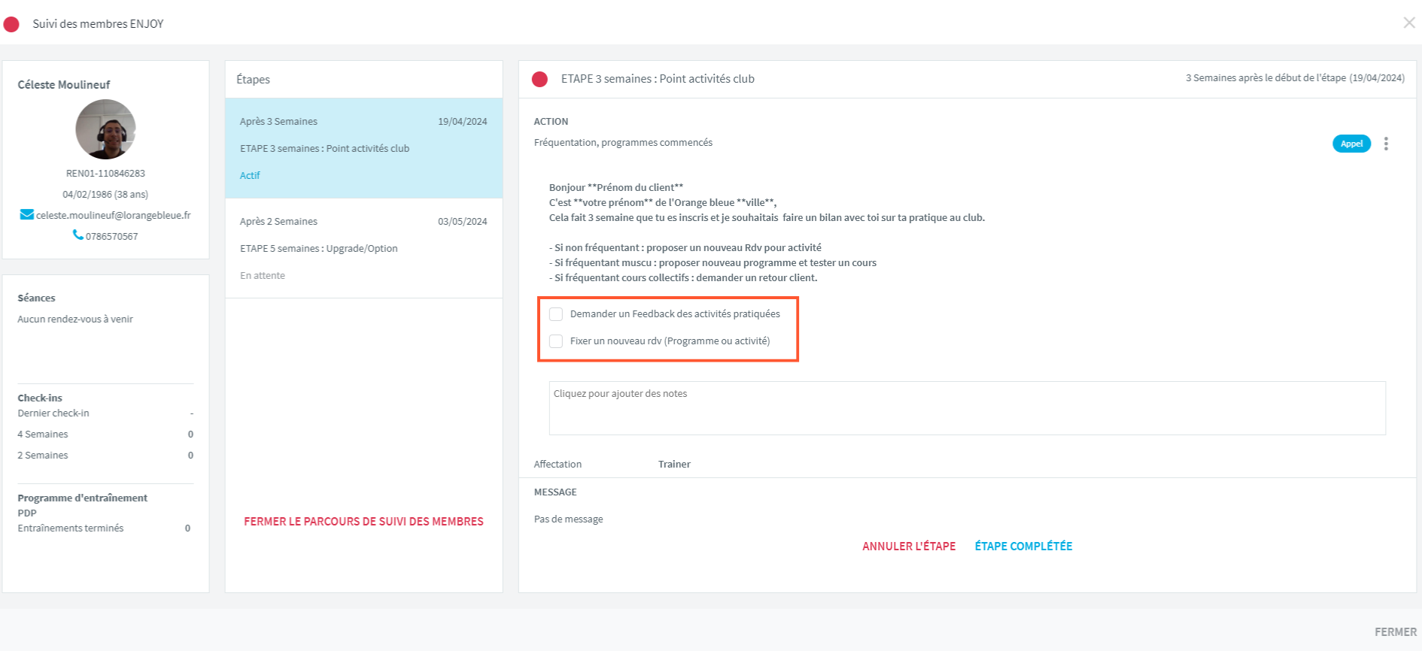This screenshot has width=1422, height=651.
Task: Click ANNULER L'ÉTAPE
Action: [x=909, y=547]
